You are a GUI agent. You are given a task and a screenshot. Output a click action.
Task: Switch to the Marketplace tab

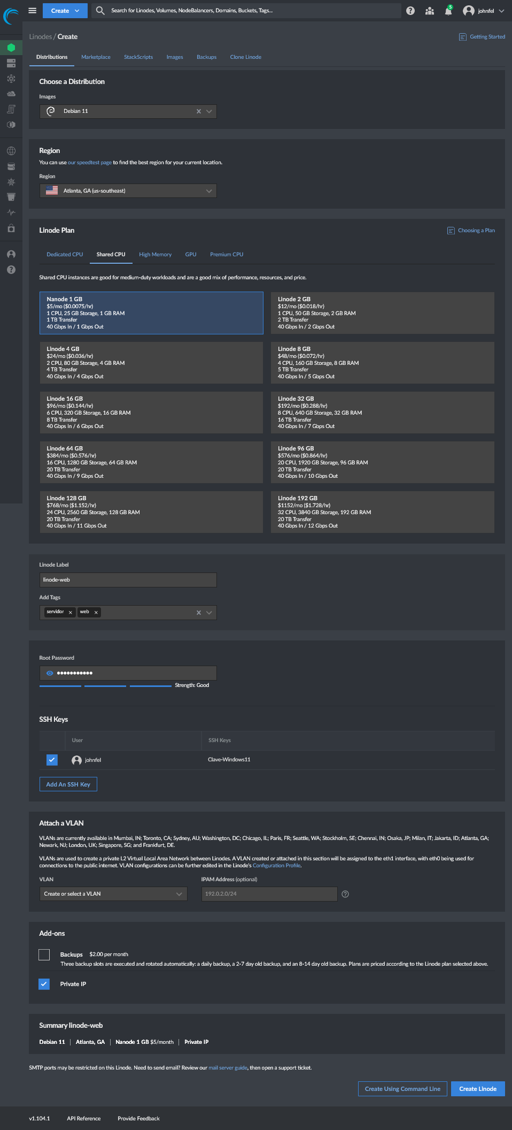(96, 57)
